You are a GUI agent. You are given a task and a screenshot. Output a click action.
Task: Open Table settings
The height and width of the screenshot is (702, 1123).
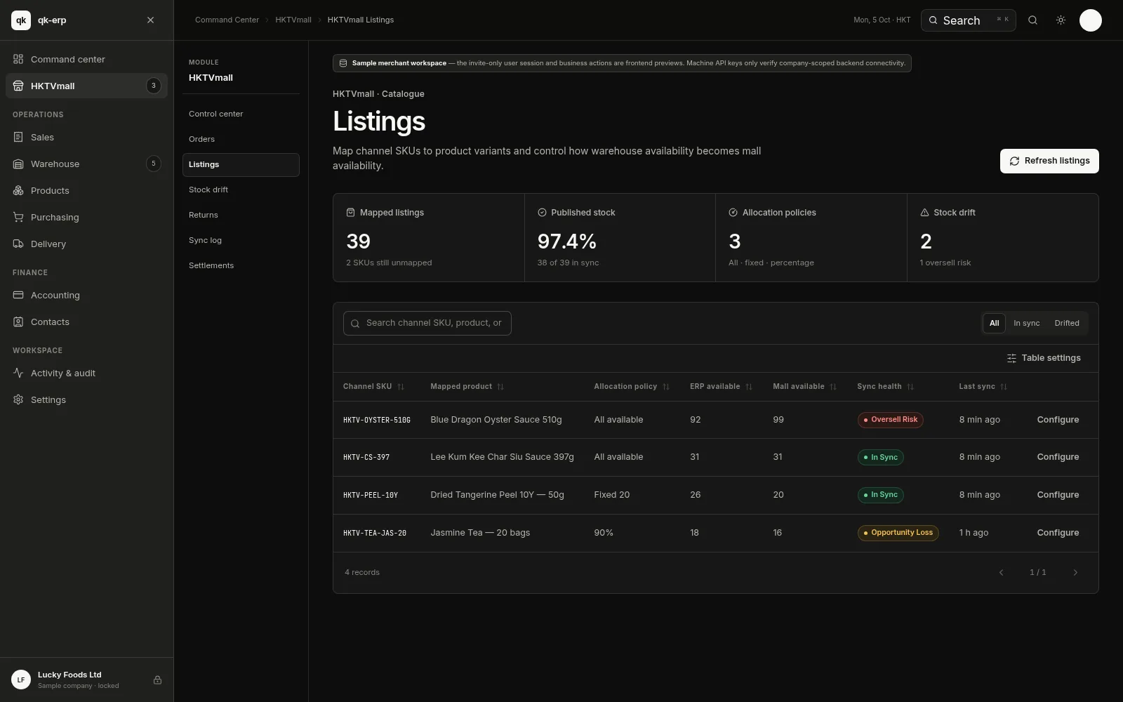tap(1044, 358)
